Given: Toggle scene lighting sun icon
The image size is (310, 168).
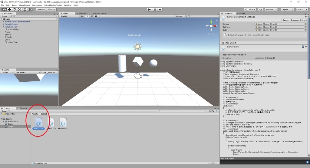Looking at the screenshot, I should click(x=87, y=16).
